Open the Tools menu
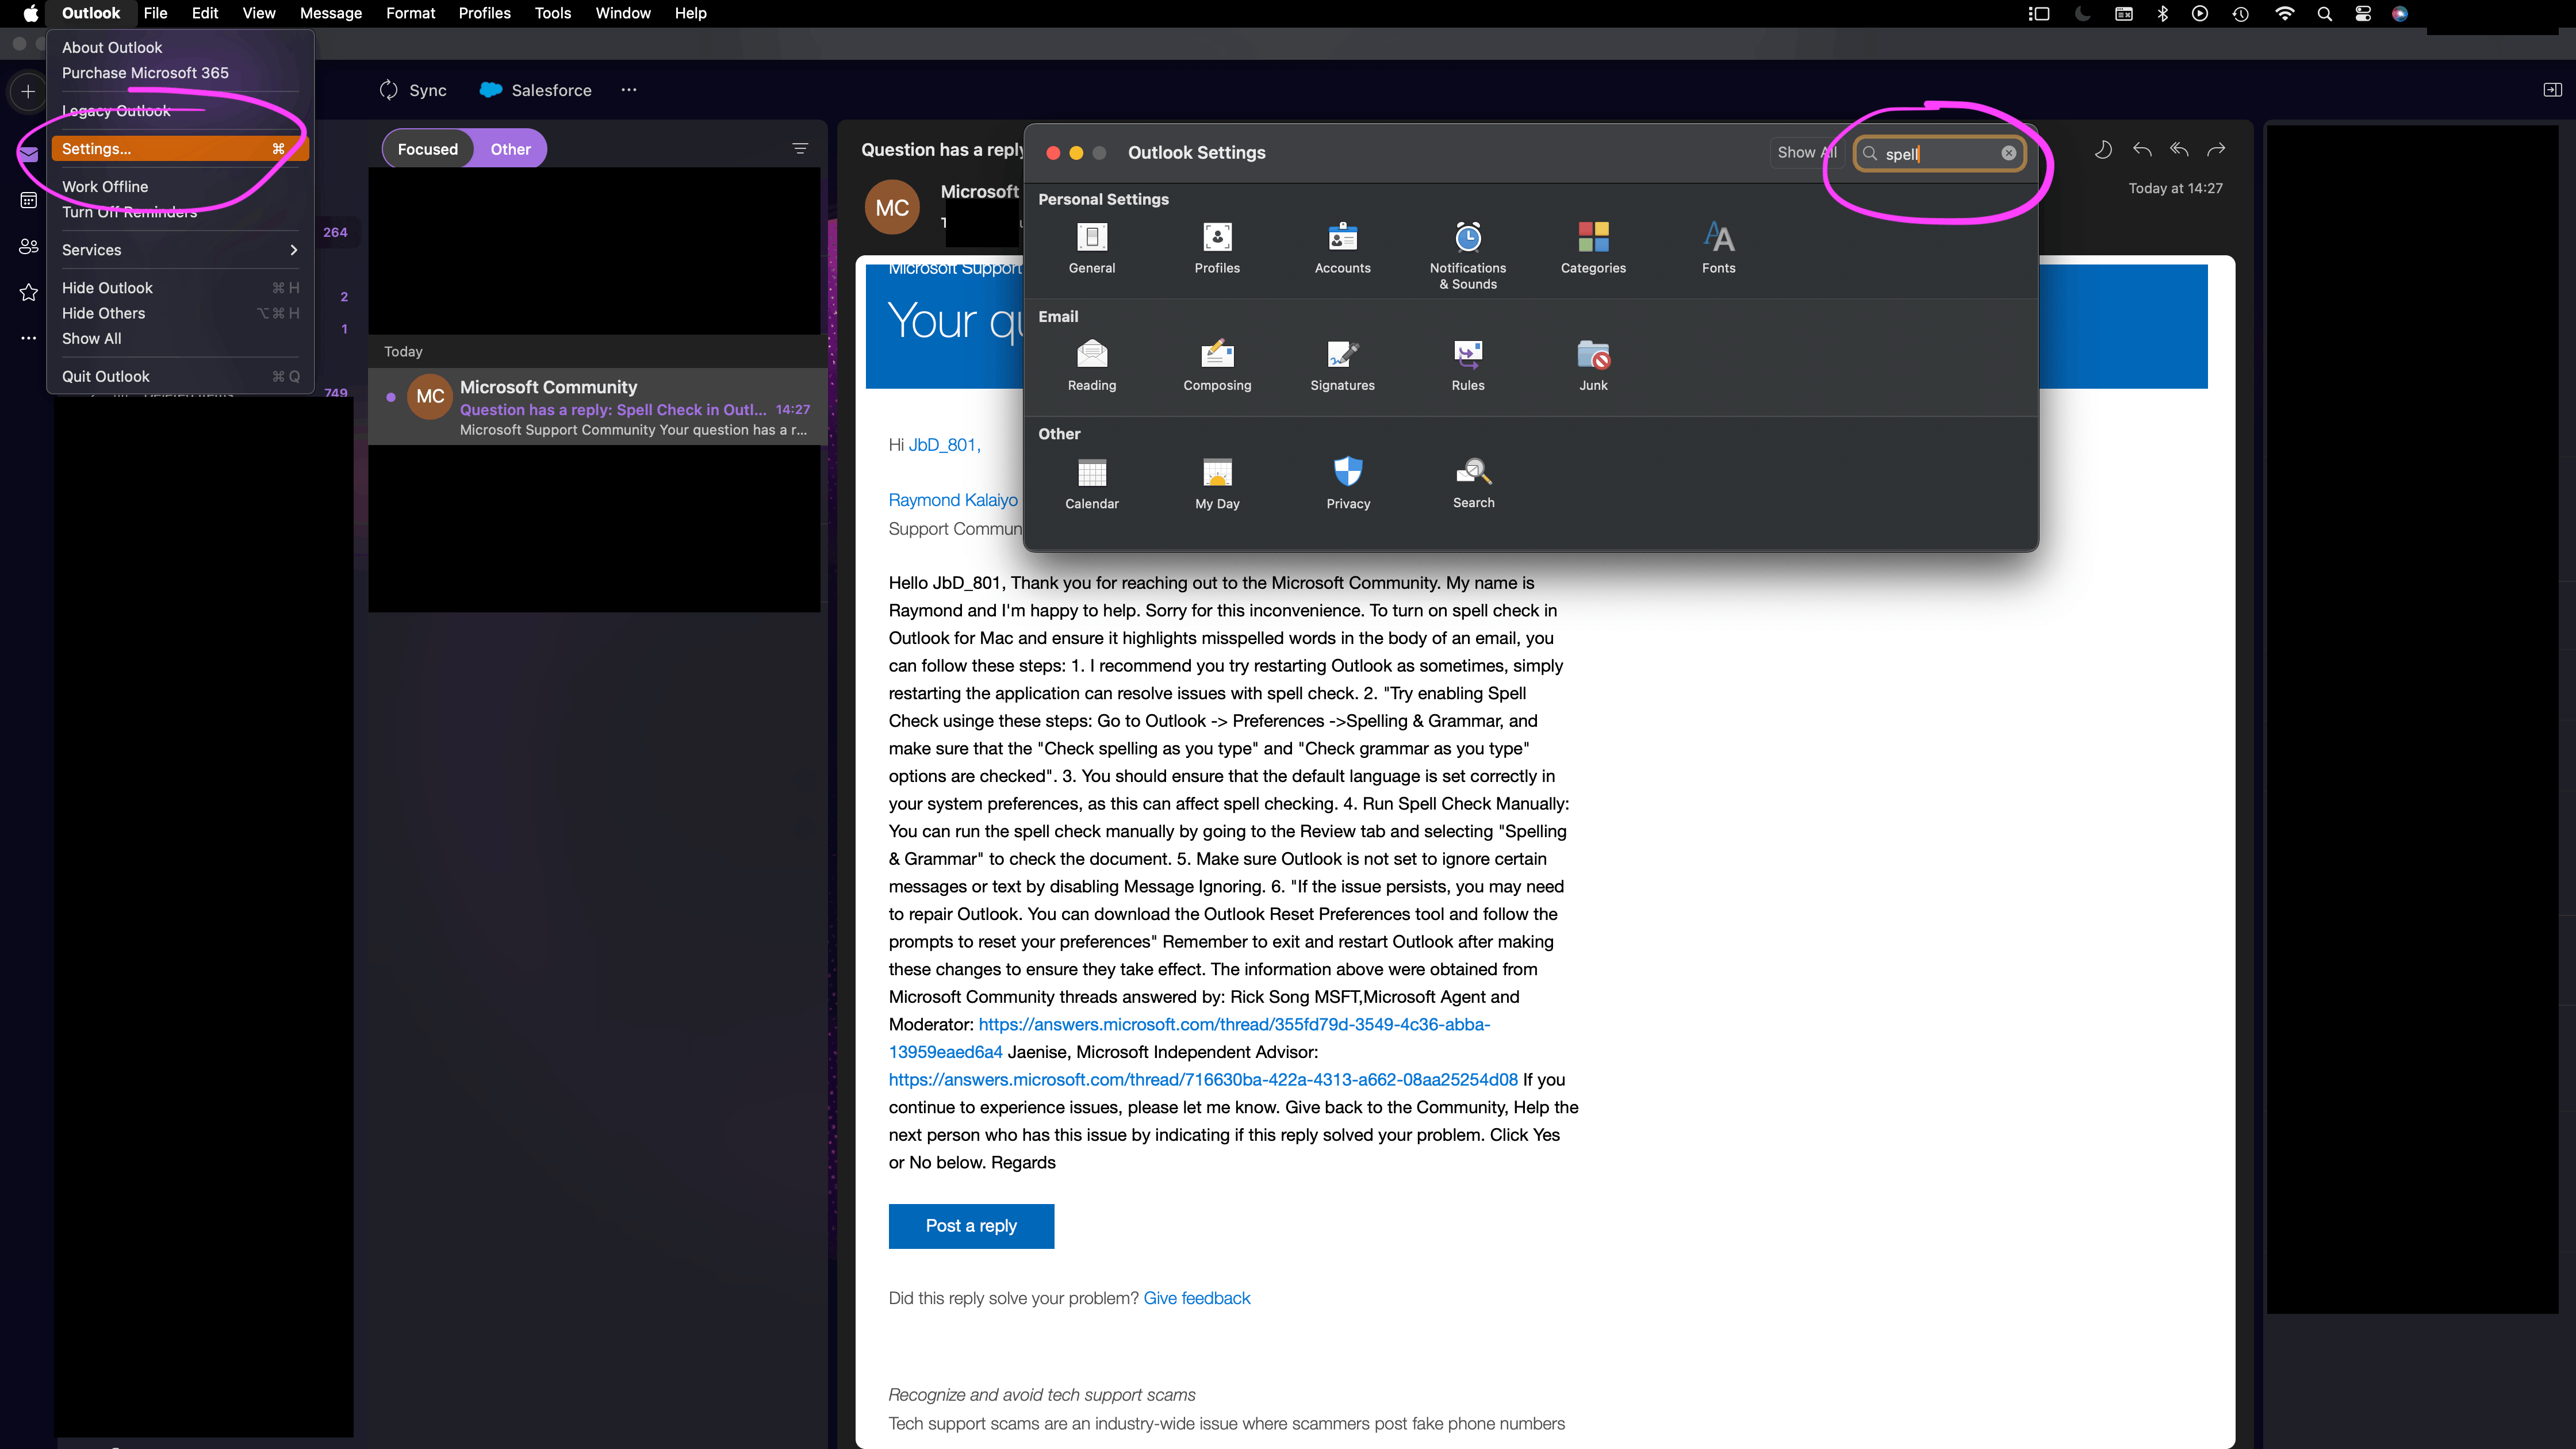This screenshot has height=1449, width=2576. [552, 13]
